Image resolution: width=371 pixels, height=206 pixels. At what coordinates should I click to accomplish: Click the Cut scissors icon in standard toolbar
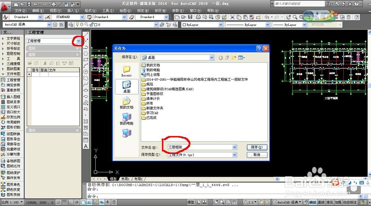tap(232, 17)
